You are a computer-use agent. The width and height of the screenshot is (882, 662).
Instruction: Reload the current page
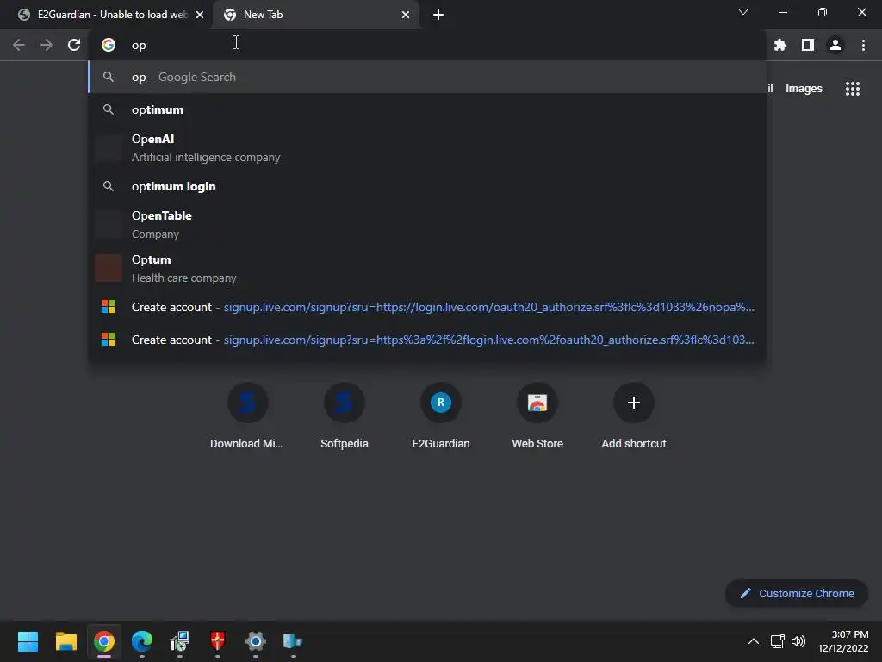point(74,45)
